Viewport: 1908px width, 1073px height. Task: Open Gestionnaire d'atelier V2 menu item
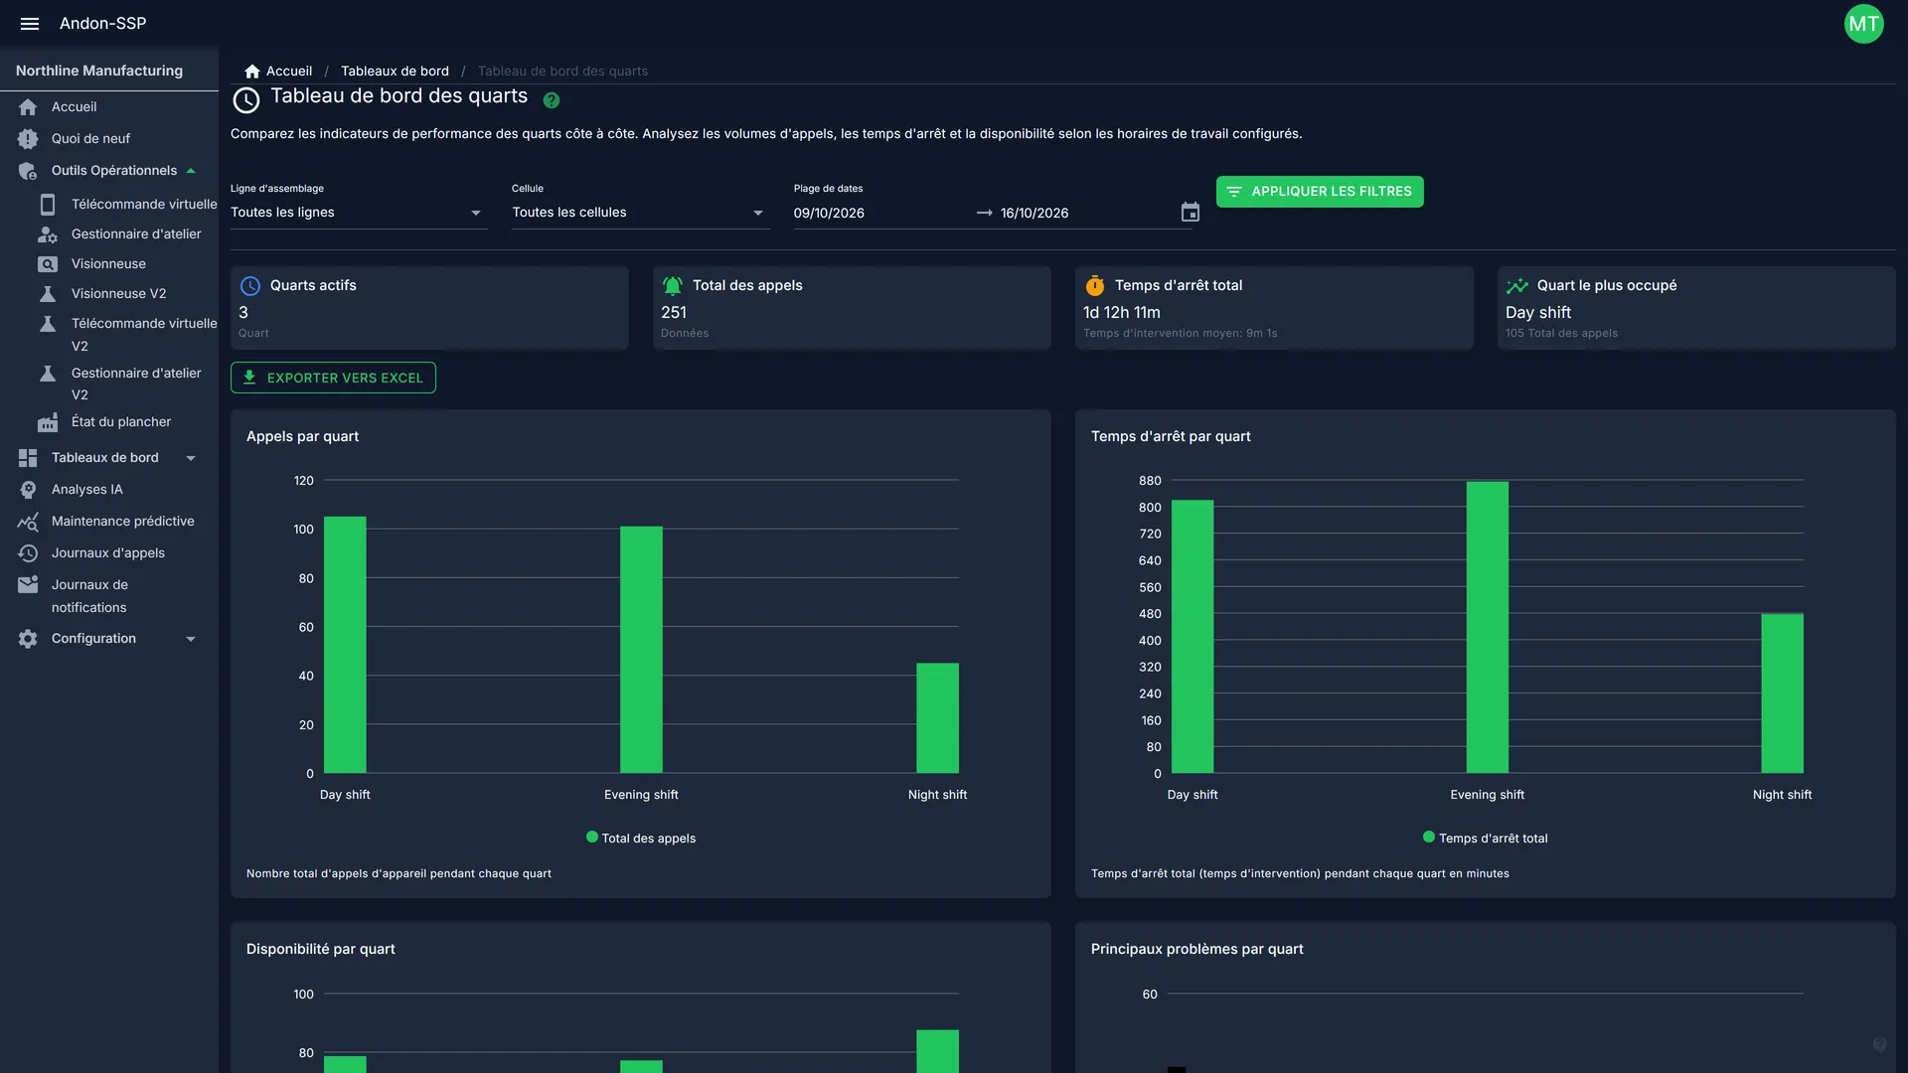click(109, 383)
